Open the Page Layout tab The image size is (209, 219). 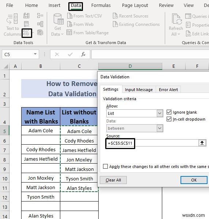(135, 5)
